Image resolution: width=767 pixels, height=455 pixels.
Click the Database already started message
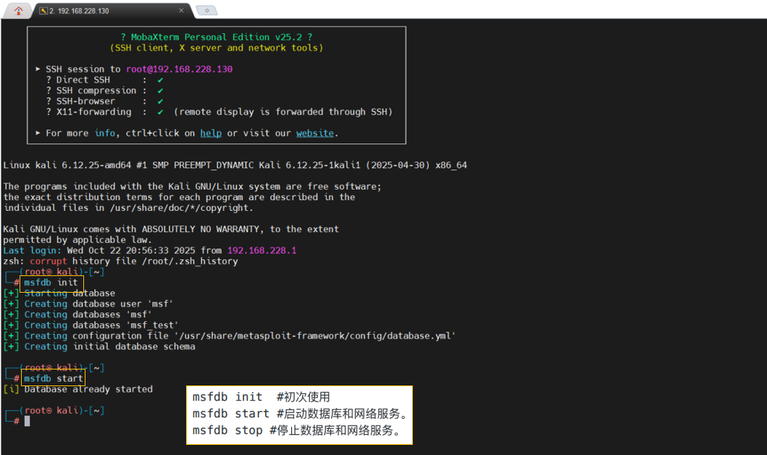pos(77,390)
